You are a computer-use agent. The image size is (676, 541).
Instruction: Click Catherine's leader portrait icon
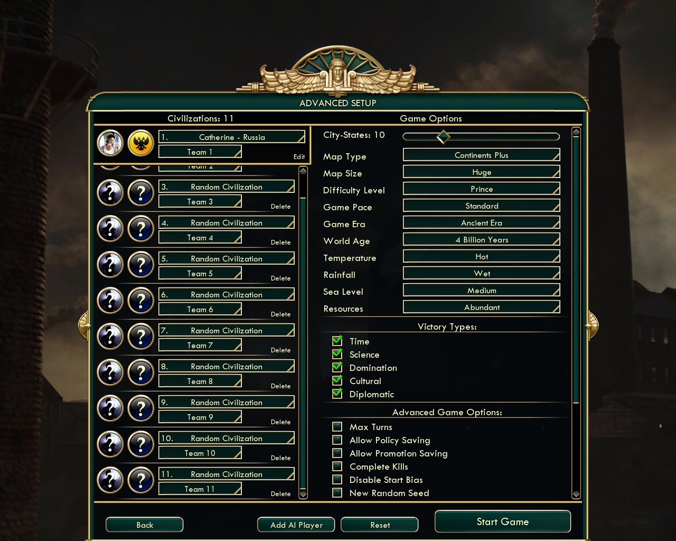tap(110, 143)
